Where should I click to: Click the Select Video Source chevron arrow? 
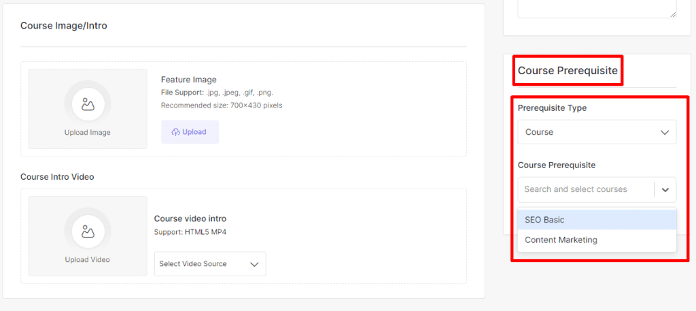(255, 264)
